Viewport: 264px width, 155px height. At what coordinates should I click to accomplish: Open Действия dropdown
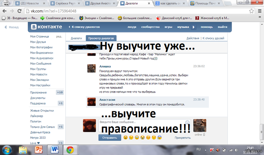[193, 38]
